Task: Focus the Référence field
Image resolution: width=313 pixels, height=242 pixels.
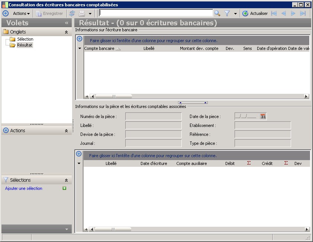Action: coord(263,134)
